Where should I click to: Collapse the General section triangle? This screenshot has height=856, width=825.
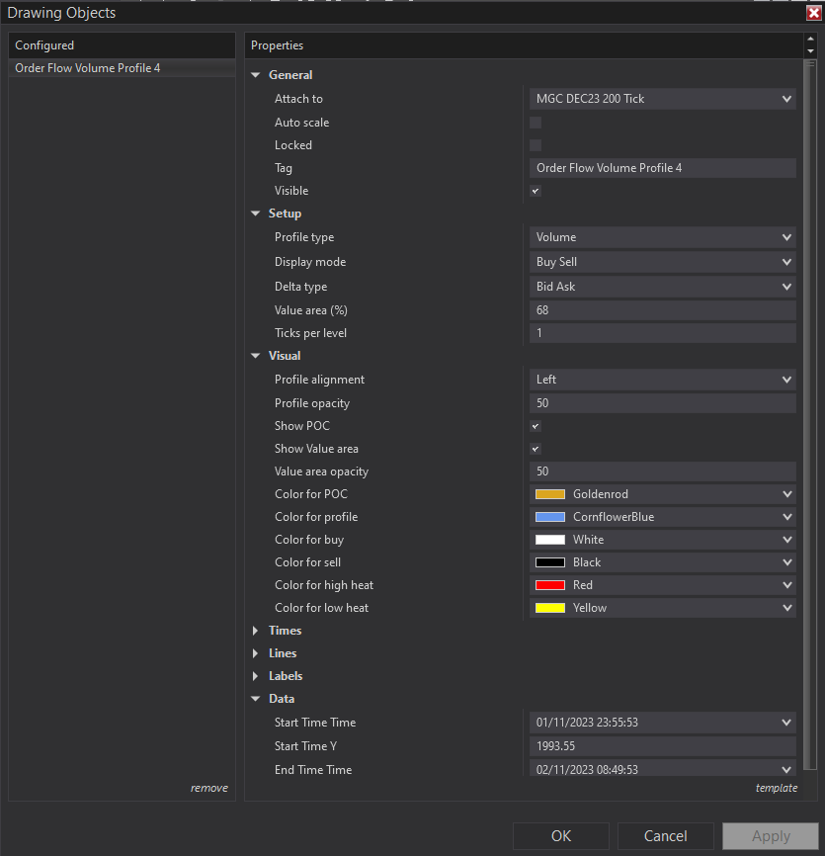[x=256, y=75]
